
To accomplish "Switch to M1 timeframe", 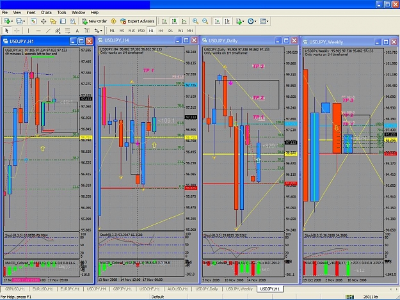I will coord(112,31).
